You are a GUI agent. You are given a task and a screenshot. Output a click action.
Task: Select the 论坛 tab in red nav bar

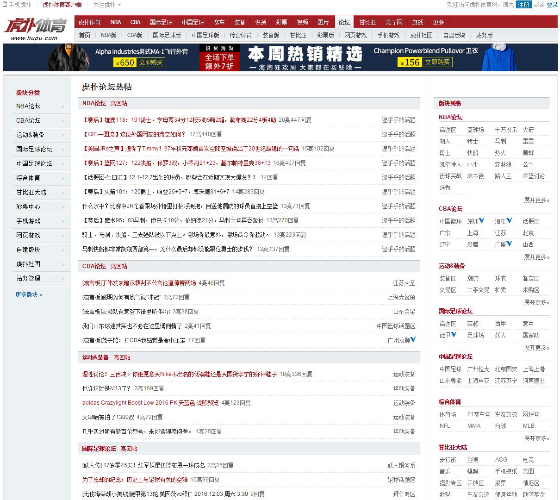pyautogui.click(x=344, y=22)
